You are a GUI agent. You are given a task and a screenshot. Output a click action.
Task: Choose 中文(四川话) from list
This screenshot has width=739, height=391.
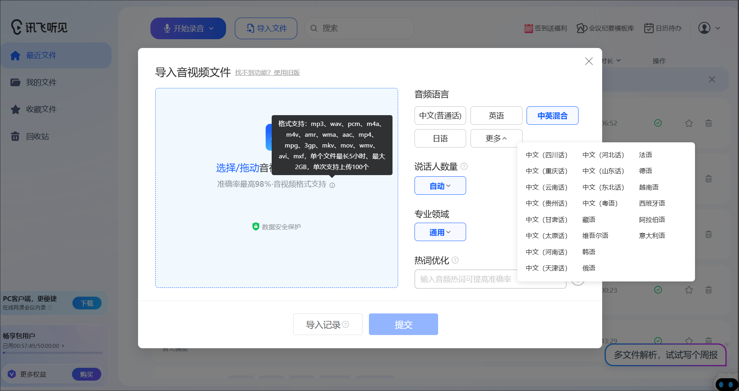[x=547, y=155]
